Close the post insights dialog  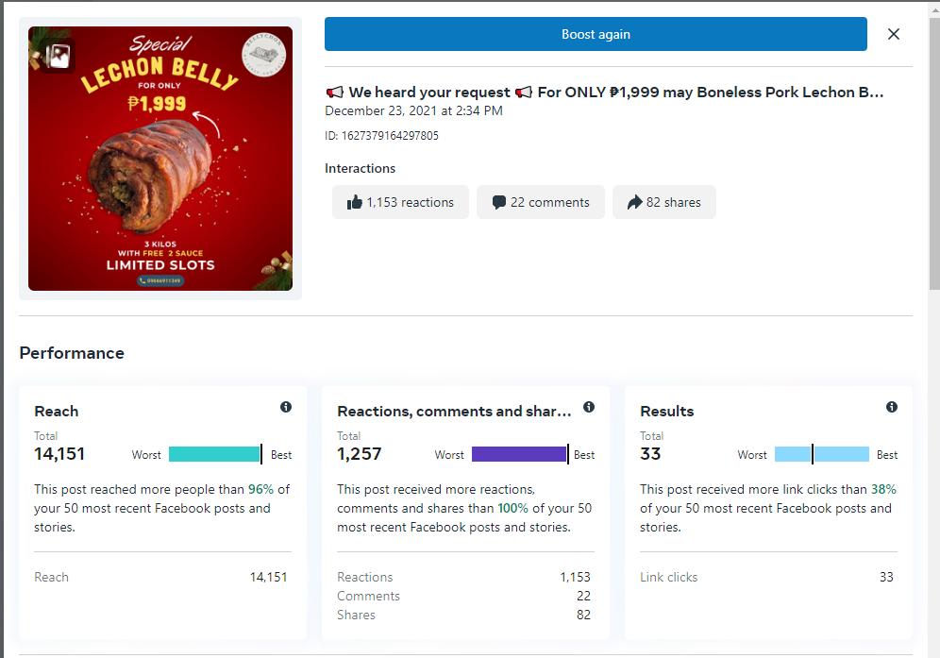(894, 34)
